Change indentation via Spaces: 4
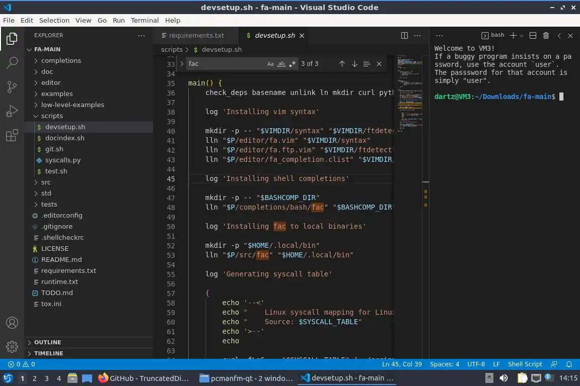580x386 pixels. point(444,364)
